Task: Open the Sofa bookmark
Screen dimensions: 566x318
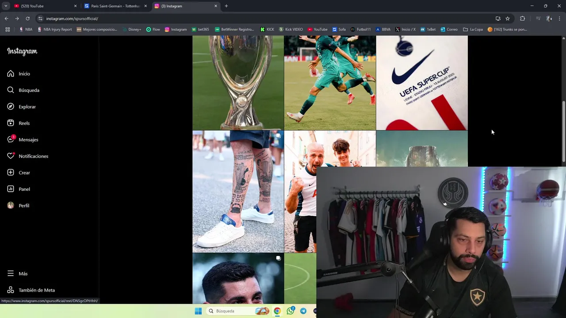Action: pos(339,30)
